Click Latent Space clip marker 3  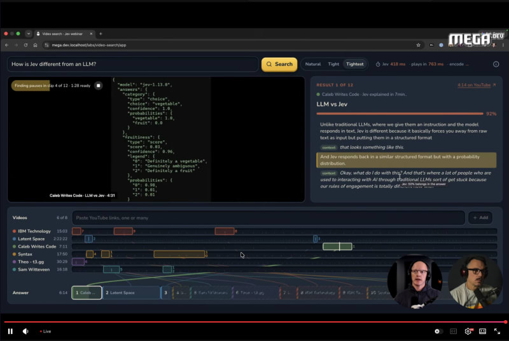(x=315, y=239)
